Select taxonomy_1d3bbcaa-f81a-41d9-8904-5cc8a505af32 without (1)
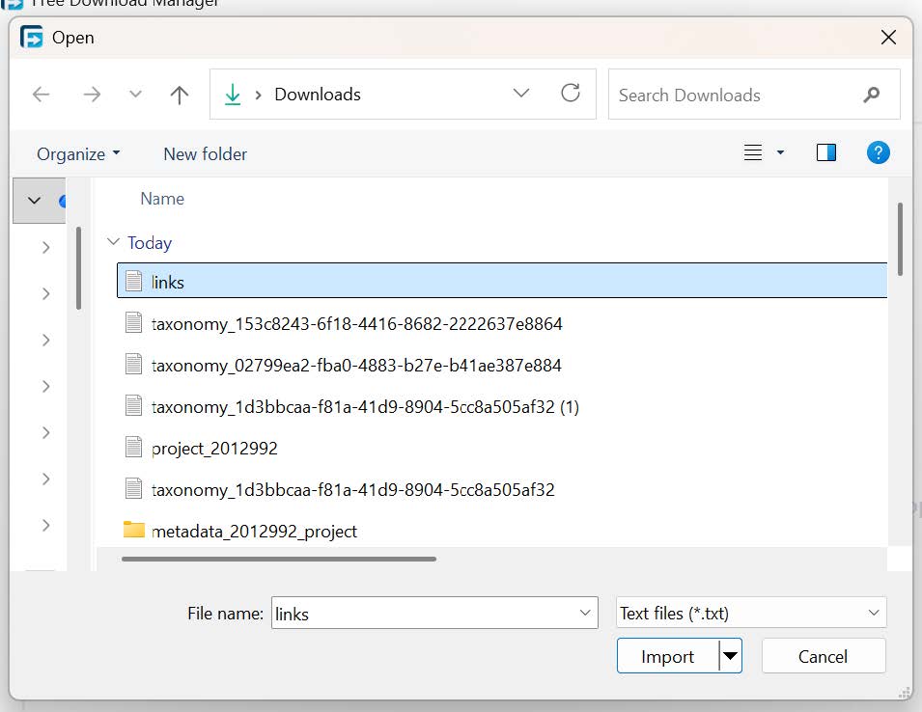Viewport: 922px width, 712px height. pyautogui.click(x=352, y=489)
